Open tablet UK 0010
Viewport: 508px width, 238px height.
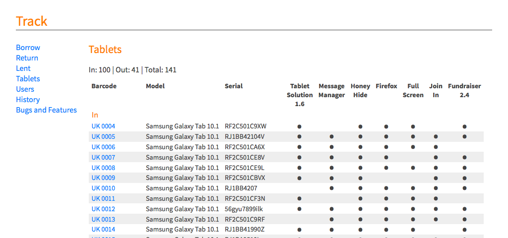(103, 188)
